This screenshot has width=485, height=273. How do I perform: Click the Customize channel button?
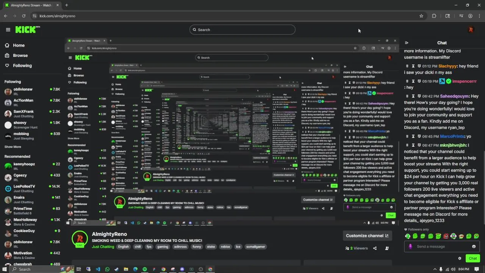pyautogui.click(x=367, y=235)
